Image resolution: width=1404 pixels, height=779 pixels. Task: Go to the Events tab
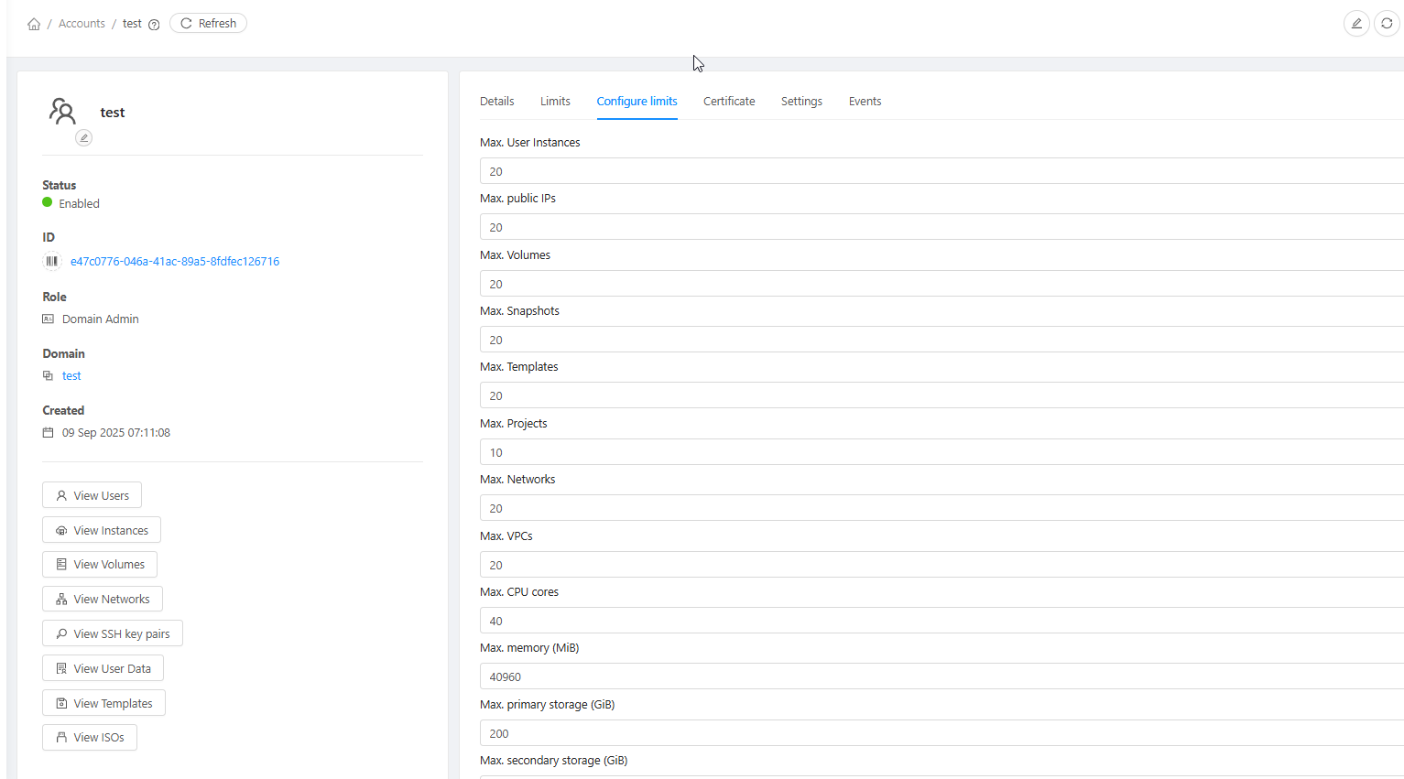pyautogui.click(x=865, y=102)
